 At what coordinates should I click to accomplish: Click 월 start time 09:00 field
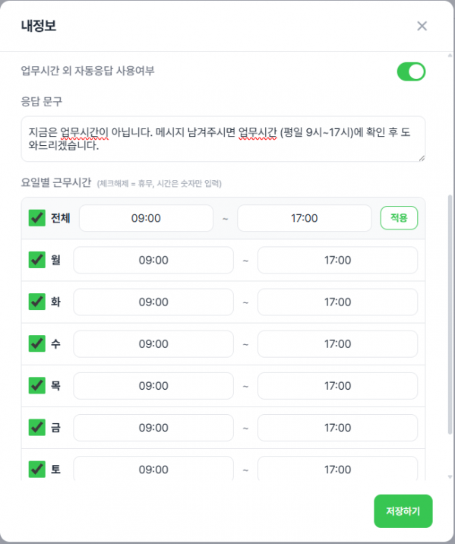point(153,260)
